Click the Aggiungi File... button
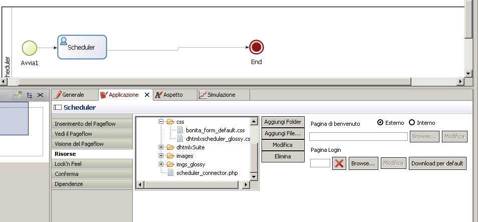Screen dimensions: 478x222 pos(283,134)
